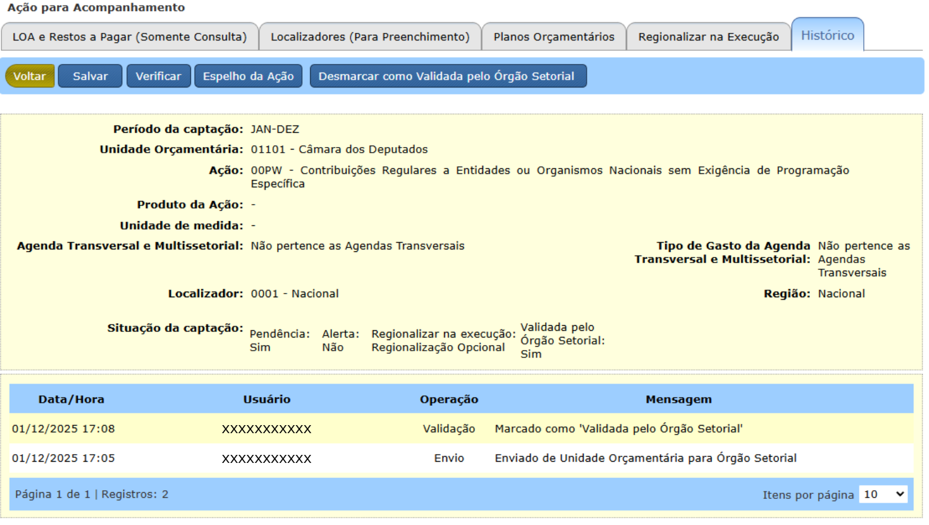Expand the Itens por página dropdown
Image resolution: width=929 pixels, height=525 pixels.
pyautogui.click(x=883, y=495)
